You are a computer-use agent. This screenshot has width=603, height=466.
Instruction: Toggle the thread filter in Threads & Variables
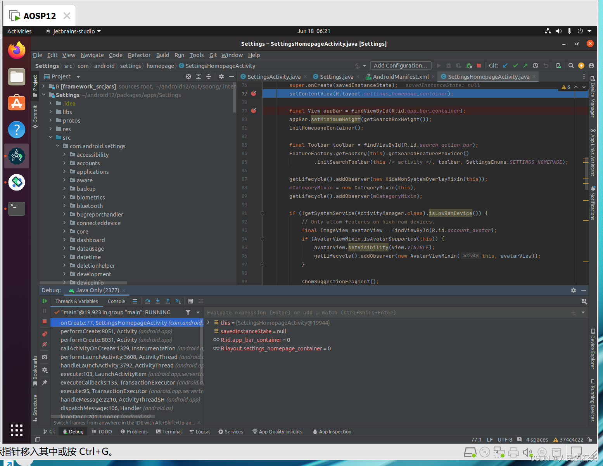pos(188,312)
